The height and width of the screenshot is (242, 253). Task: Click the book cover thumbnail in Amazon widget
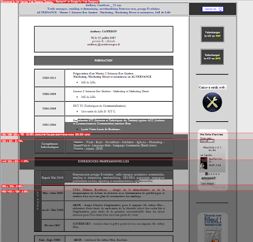204,163
